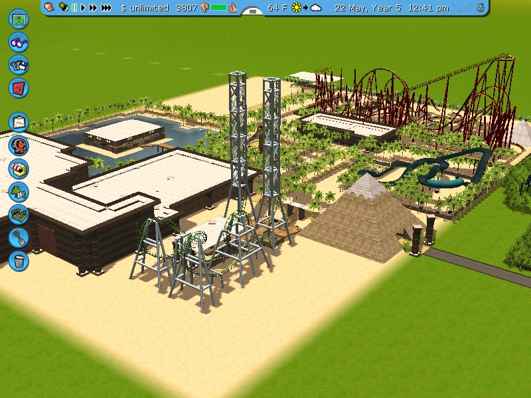This screenshot has height=398, width=531.
Task: Select the terrain shovel tool
Action: pyautogui.click(x=19, y=237)
